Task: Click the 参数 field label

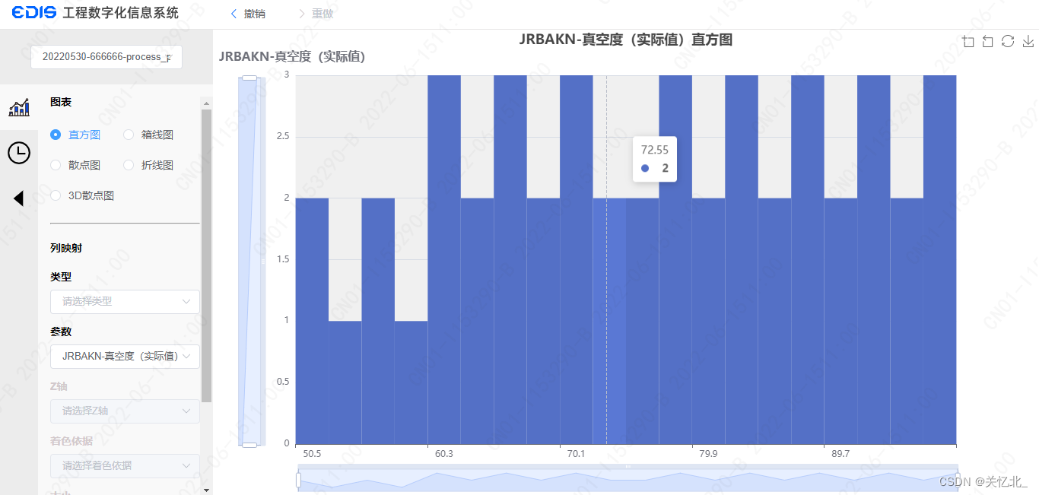Action: 61,332
